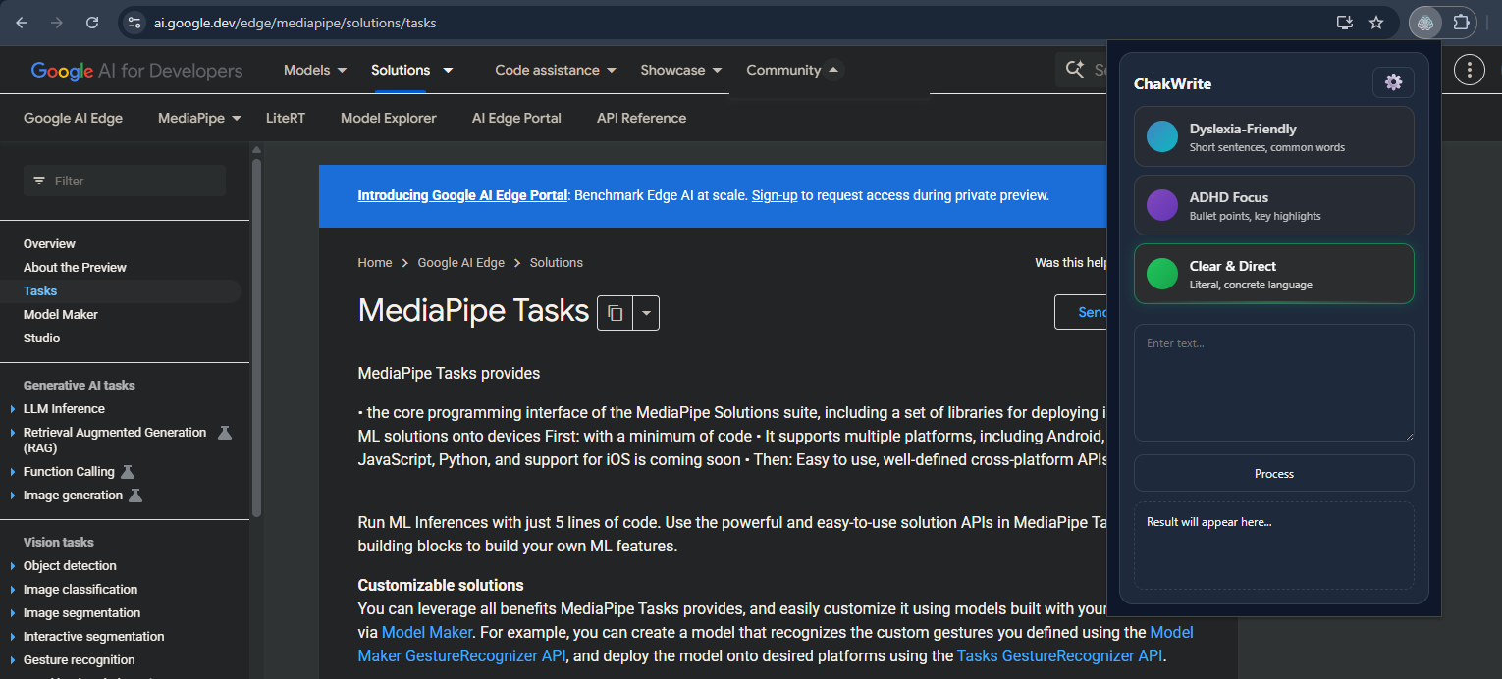
Task: Click the Process button
Action: click(1273, 473)
